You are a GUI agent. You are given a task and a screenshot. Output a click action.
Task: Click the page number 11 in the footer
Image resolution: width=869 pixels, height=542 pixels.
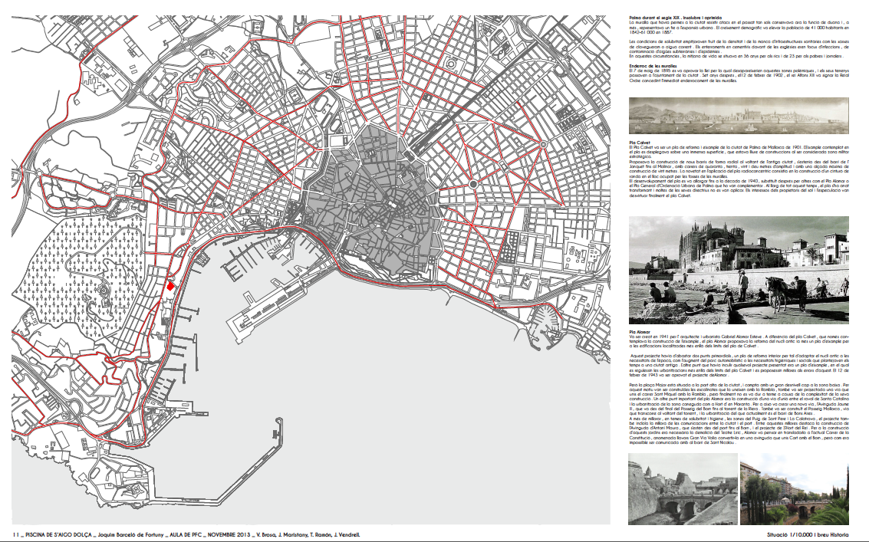coord(15,534)
